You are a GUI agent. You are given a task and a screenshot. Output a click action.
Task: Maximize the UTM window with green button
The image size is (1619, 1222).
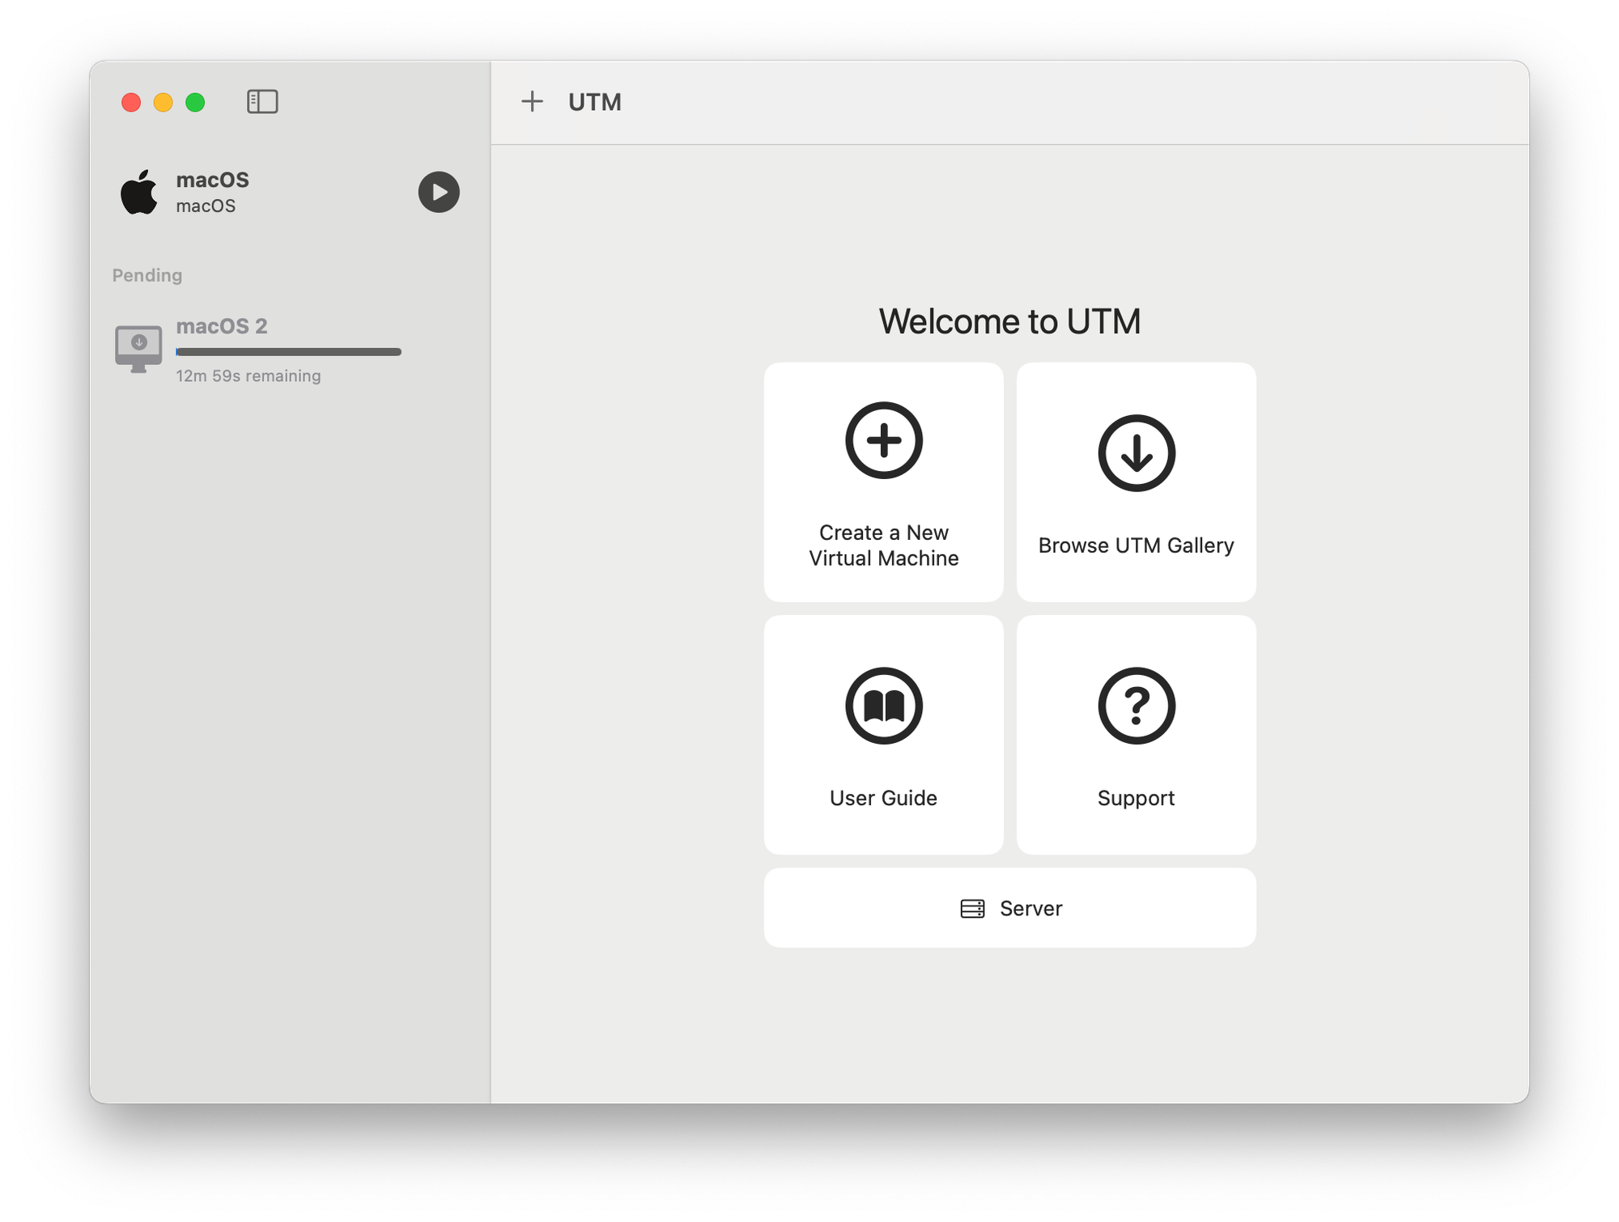click(x=195, y=102)
